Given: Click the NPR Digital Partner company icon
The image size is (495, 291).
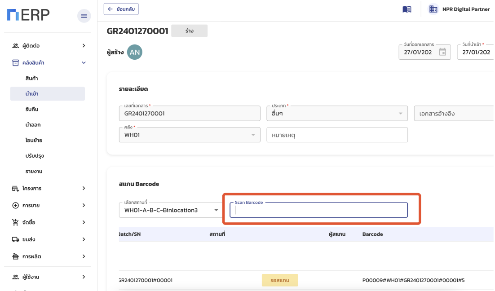Looking at the screenshot, I should pyautogui.click(x=433, y=9).
